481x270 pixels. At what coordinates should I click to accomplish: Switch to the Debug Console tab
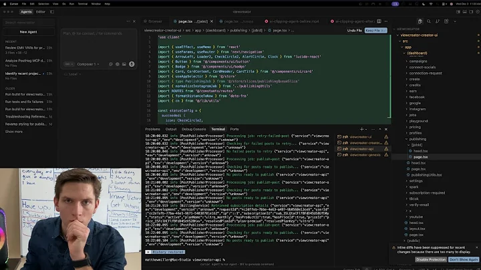tap(194, 129)
